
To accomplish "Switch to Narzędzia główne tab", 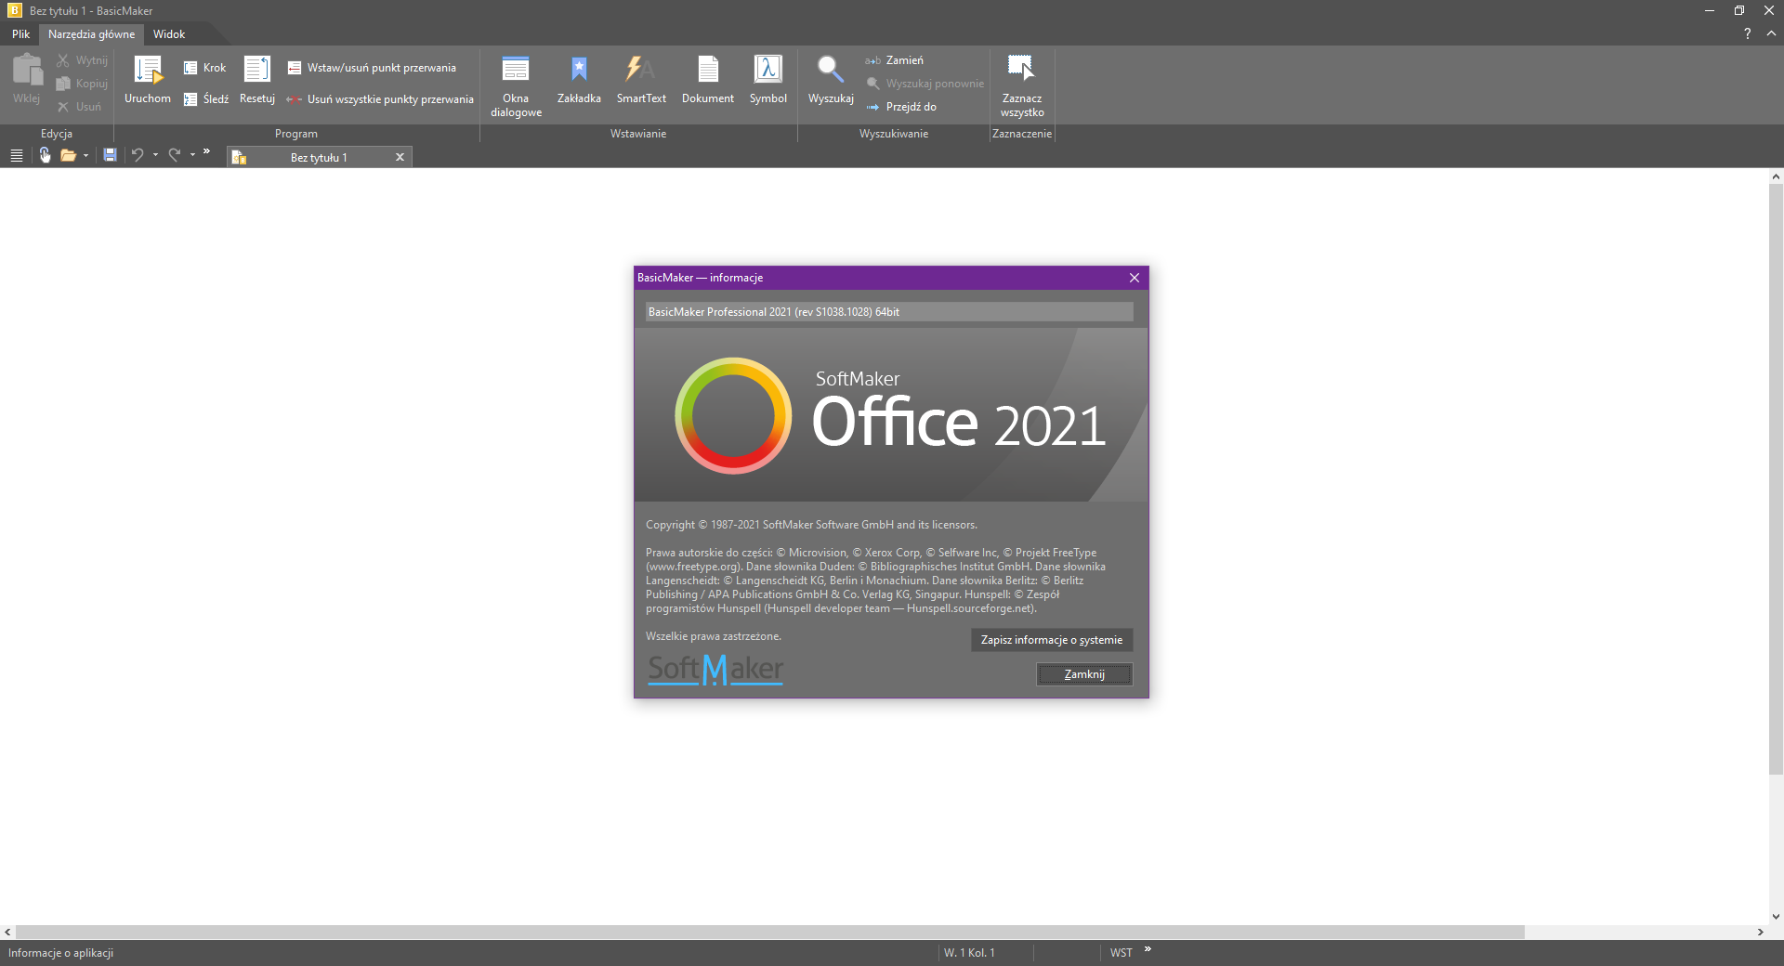I will click(x=91, y=34).
